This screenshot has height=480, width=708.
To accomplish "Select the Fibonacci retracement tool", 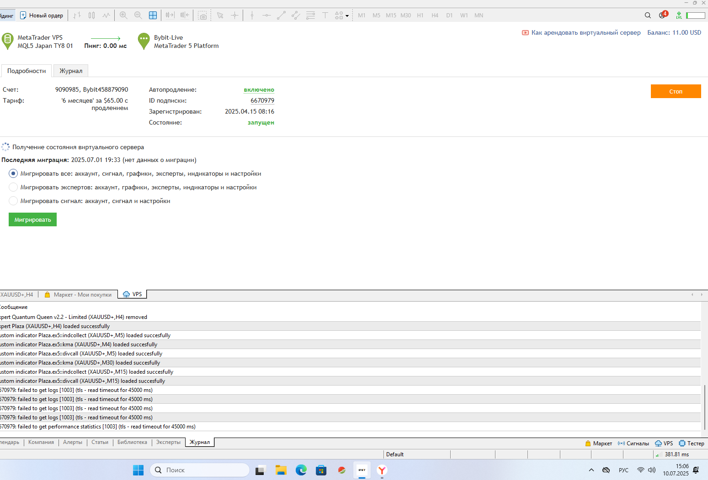I will [x=310, y=16].
